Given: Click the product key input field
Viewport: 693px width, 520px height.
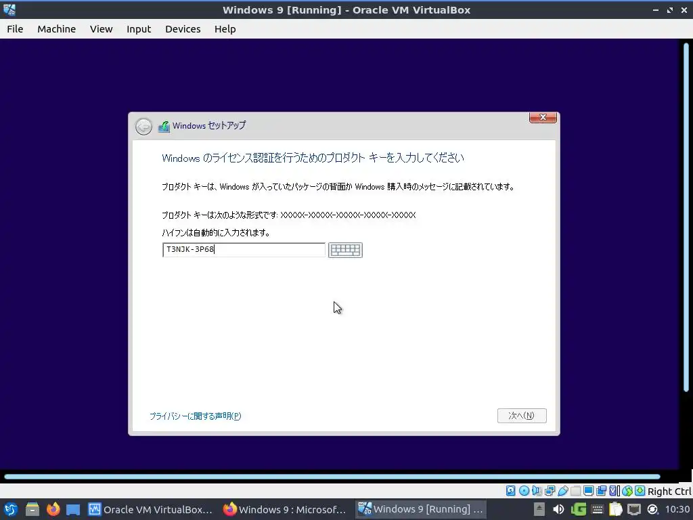Looking at the screenshot, I should pyautogui.click(x=244, y=250).
